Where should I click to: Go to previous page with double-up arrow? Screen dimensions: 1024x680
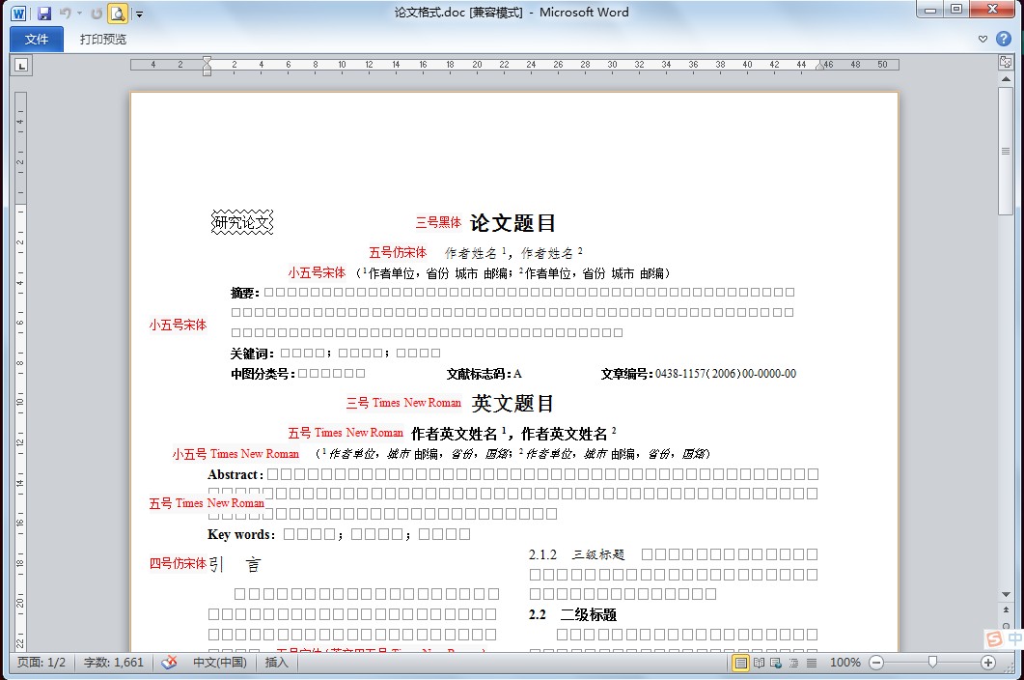[x=1006, y=609]
